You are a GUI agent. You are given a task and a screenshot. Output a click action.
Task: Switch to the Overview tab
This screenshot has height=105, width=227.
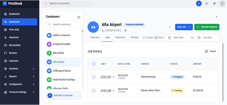(95, 38)
